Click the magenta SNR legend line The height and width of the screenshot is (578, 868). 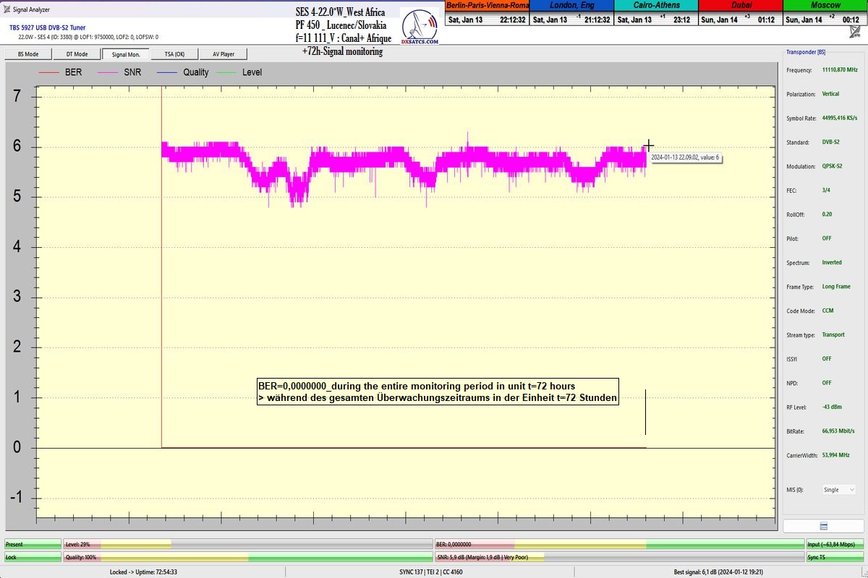pos(109,72)
